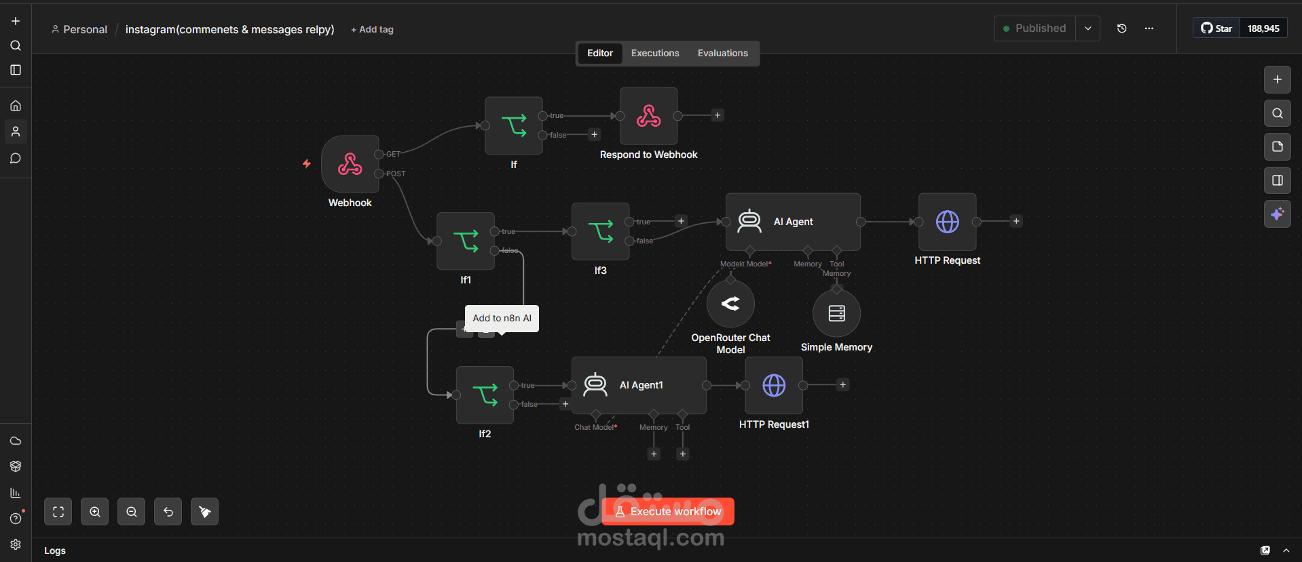1302x562 pixels.
Task: Select the OpenRouter Chat Model node
Action: point(730,304)
